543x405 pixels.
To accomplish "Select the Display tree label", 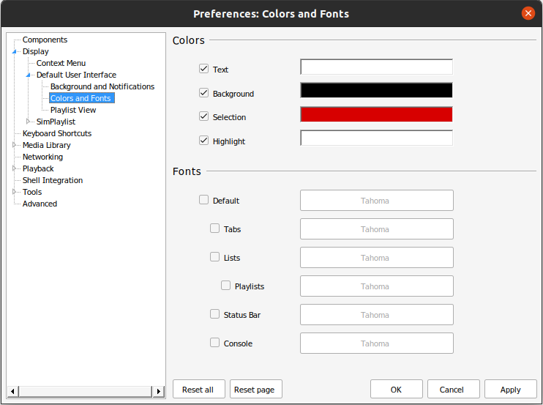I will 36,51.
